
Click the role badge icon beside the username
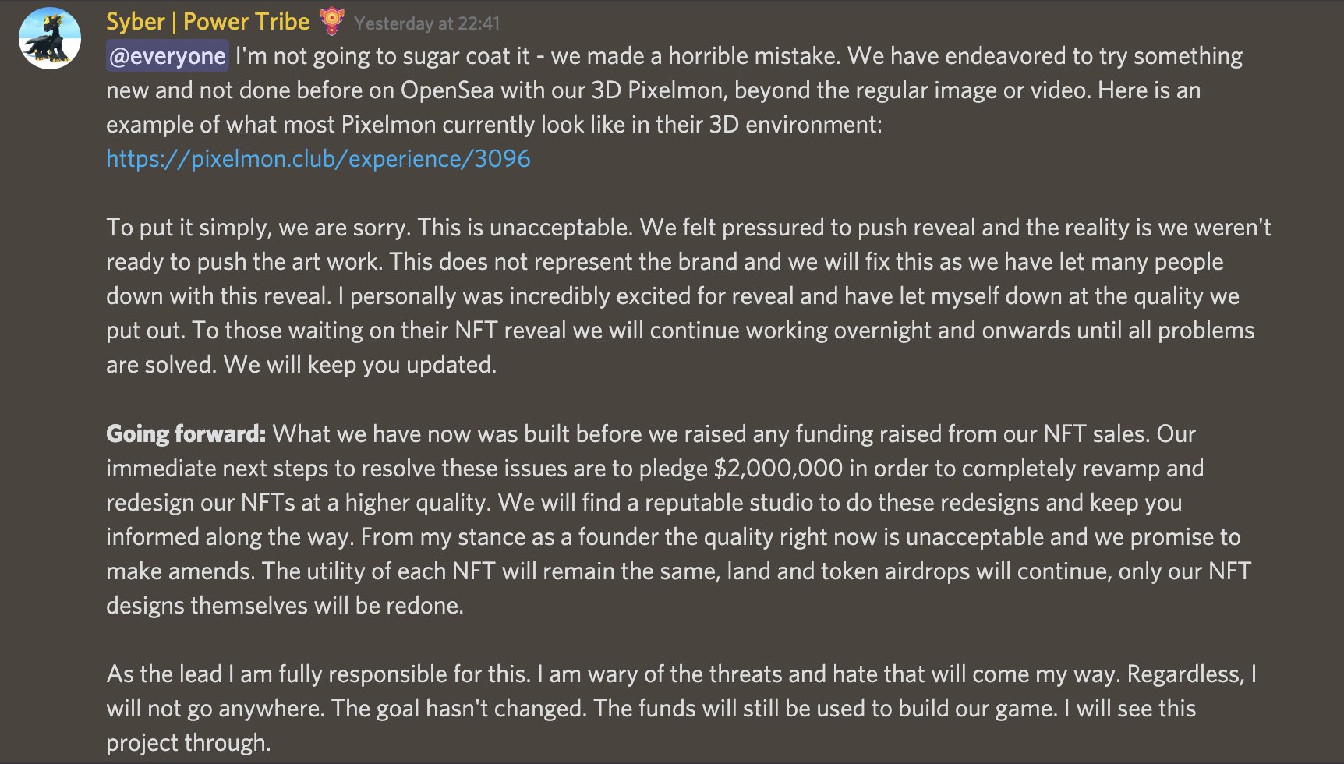coord(332,21)
